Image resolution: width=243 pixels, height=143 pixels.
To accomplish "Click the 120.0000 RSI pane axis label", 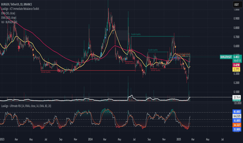I will click(x=237, y=103).
